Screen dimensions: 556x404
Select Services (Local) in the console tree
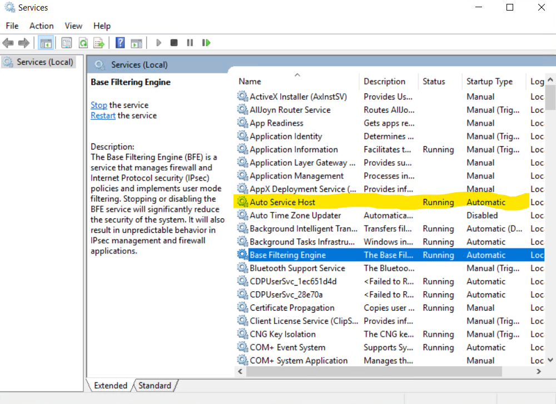(x=44, y=62)
